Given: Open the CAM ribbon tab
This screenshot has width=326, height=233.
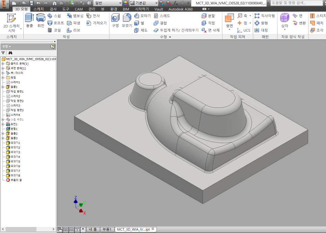Looking at the screenshot, I should tap(79, 9).
